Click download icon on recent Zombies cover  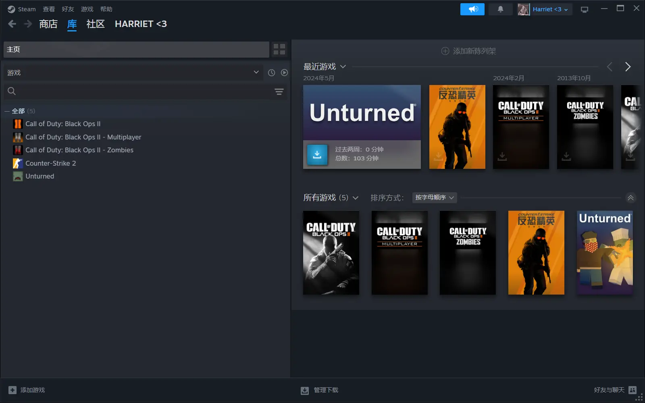566,156
